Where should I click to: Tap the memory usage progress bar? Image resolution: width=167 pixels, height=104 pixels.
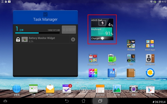point(37,33)
